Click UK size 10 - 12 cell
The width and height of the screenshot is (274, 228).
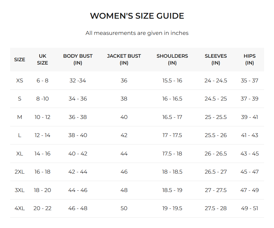(43, 117)
